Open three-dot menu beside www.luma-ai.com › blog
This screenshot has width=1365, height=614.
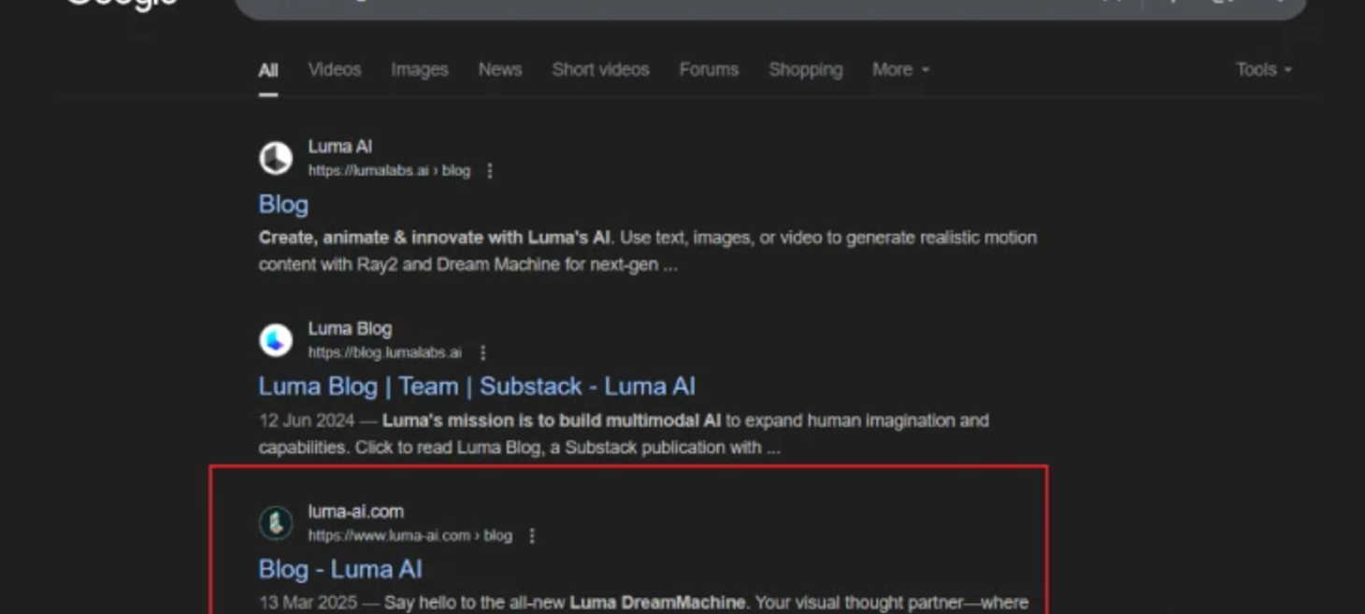coord(532,536)
